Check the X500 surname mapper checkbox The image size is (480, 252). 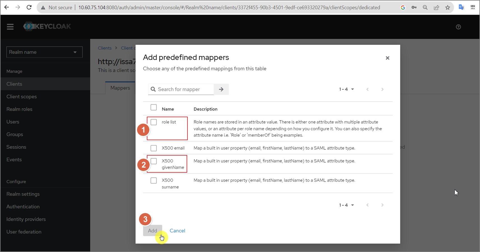(154, 180)
